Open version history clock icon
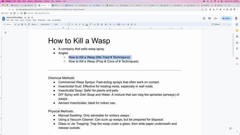 [x=204, y=18]
